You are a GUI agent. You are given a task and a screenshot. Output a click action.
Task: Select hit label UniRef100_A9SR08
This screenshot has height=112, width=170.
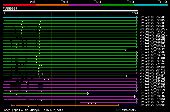(x=152, y=82)
